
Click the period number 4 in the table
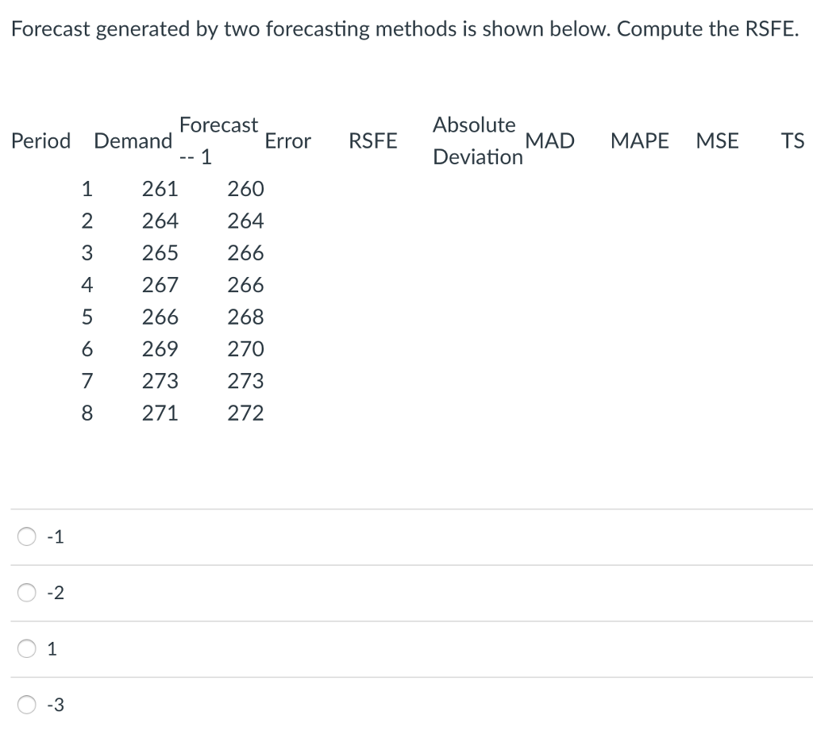[87, 285]
